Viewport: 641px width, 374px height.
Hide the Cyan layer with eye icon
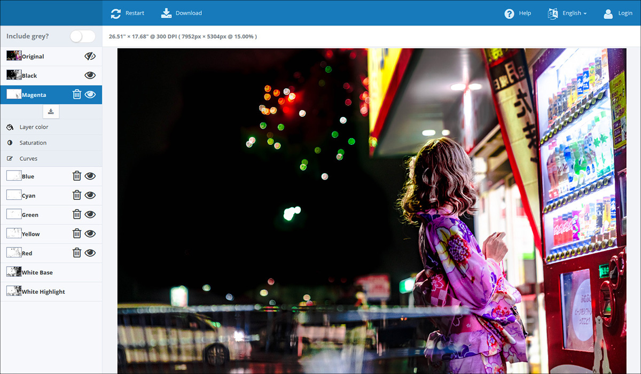90,196
